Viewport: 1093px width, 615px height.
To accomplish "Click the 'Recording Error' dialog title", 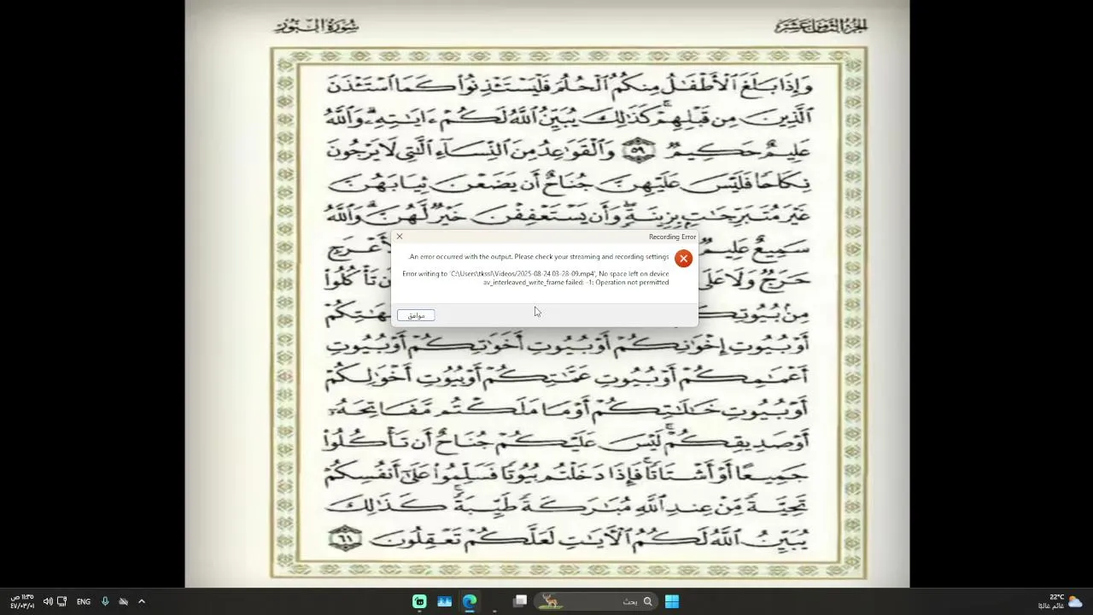I will [x=672, y=237].
